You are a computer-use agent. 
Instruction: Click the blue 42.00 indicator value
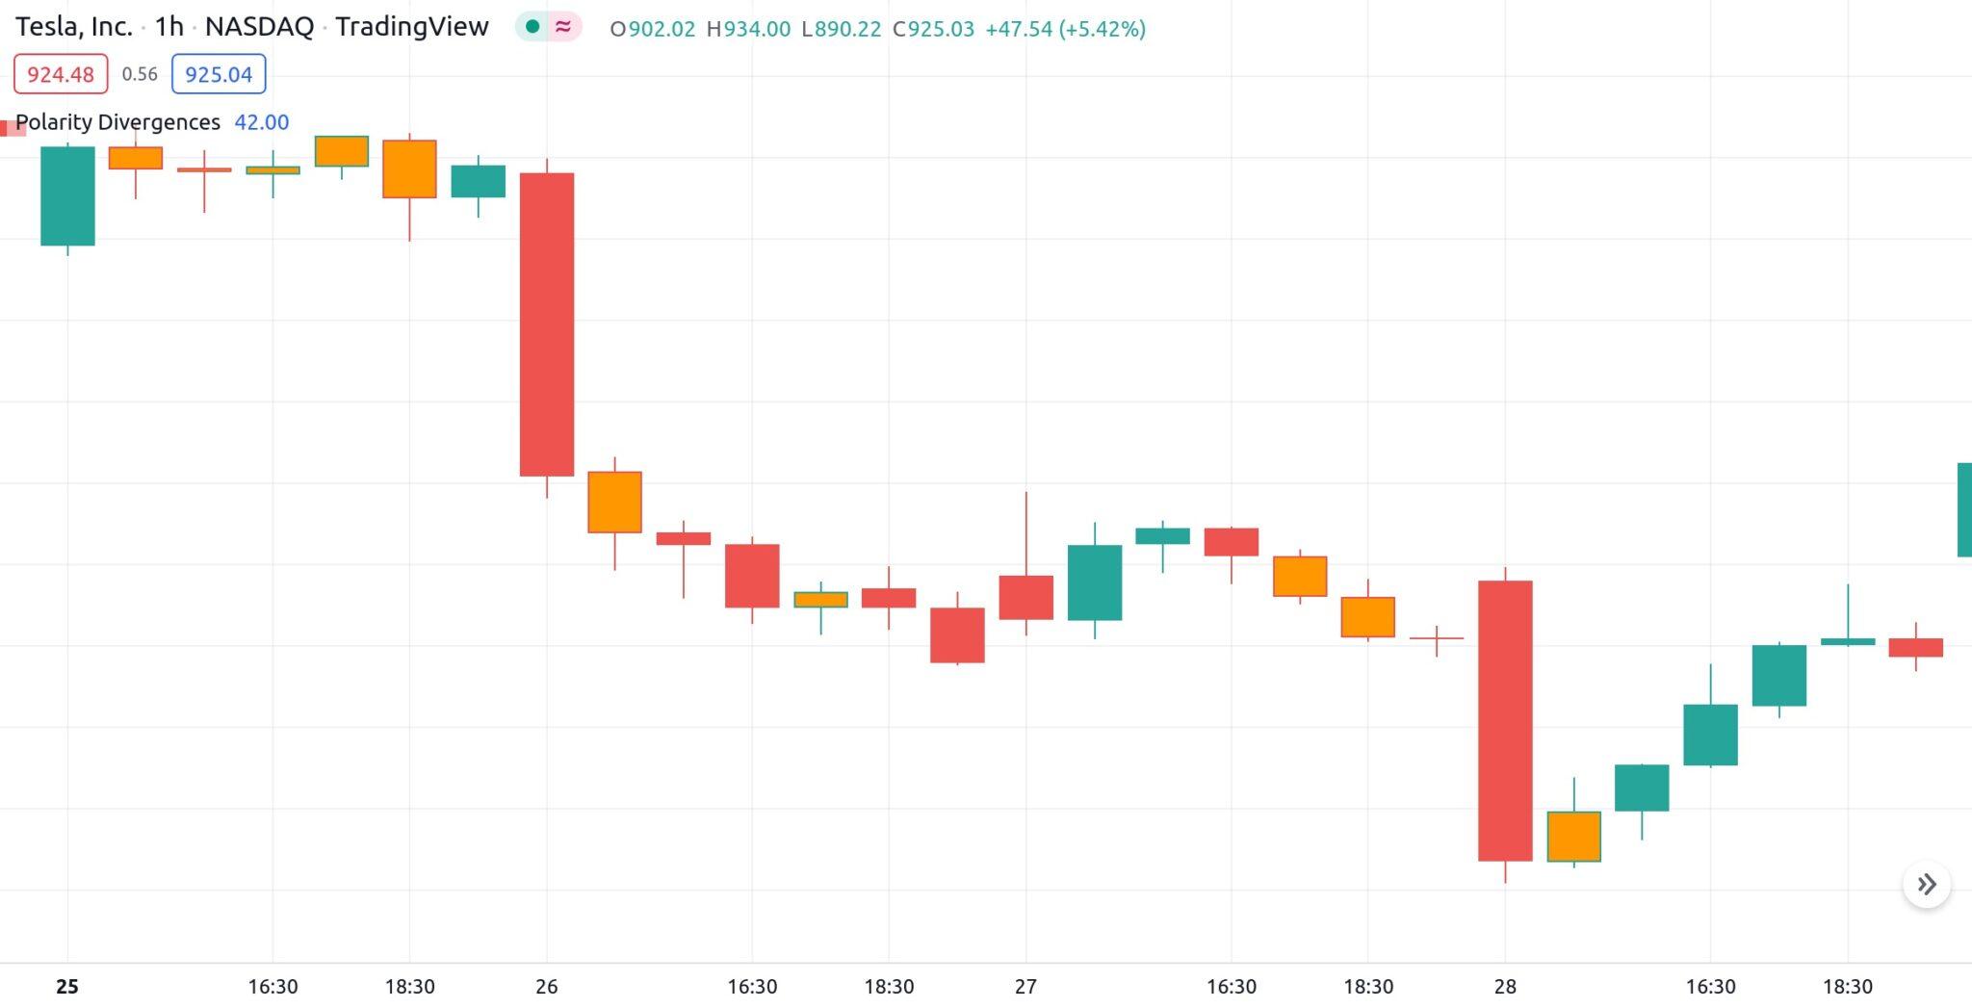[x=262, y=122]
